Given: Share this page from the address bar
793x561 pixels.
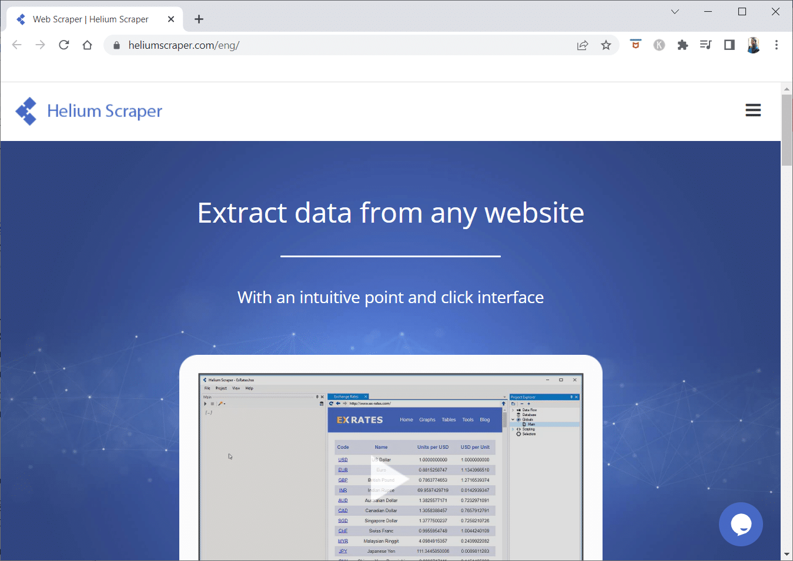Looking at the screenshot, I should (x=583, y=45).
